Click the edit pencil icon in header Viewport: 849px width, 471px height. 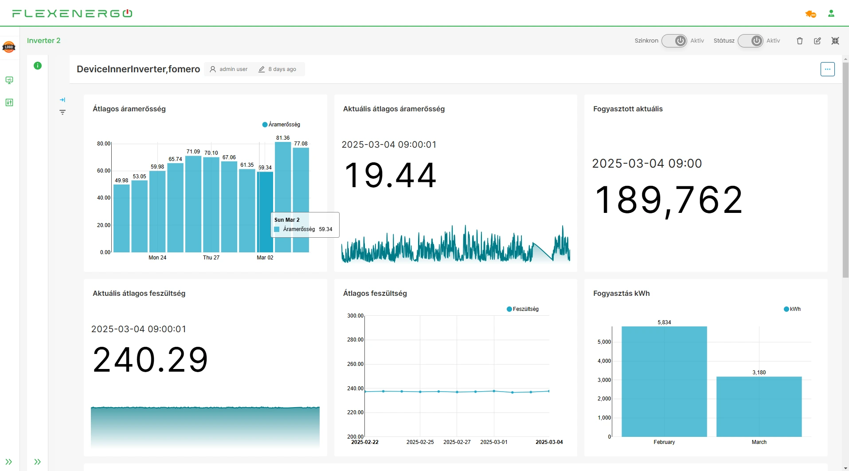[x=818, y=41]
